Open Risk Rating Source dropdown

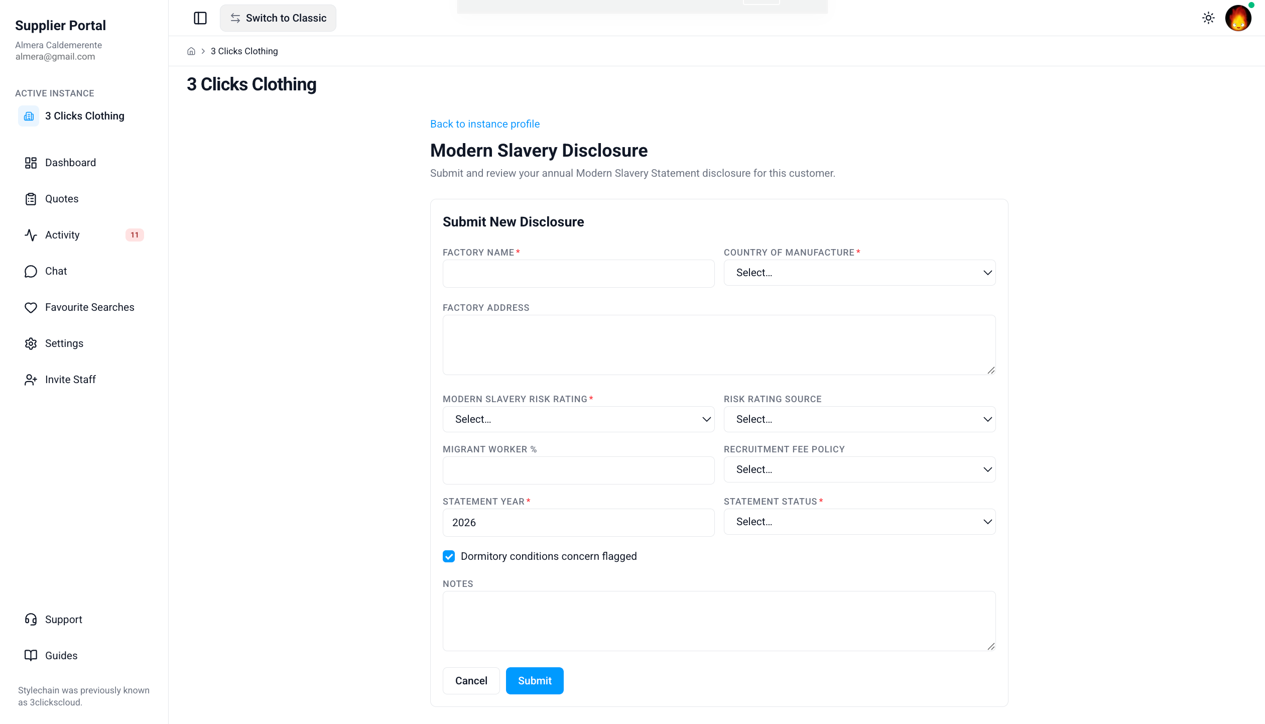coord(859,419)
